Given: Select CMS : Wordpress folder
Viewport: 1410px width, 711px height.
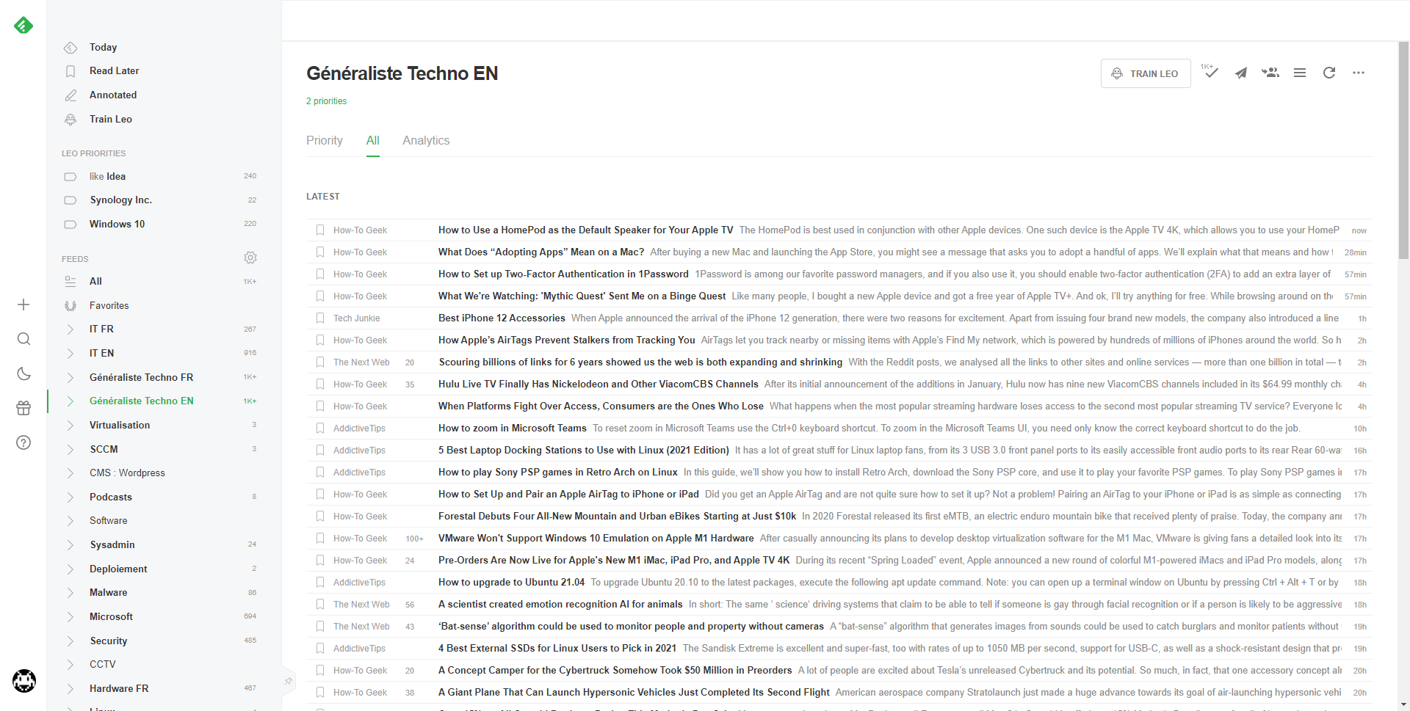Looking at the screenshot, I should click(127, 473).
